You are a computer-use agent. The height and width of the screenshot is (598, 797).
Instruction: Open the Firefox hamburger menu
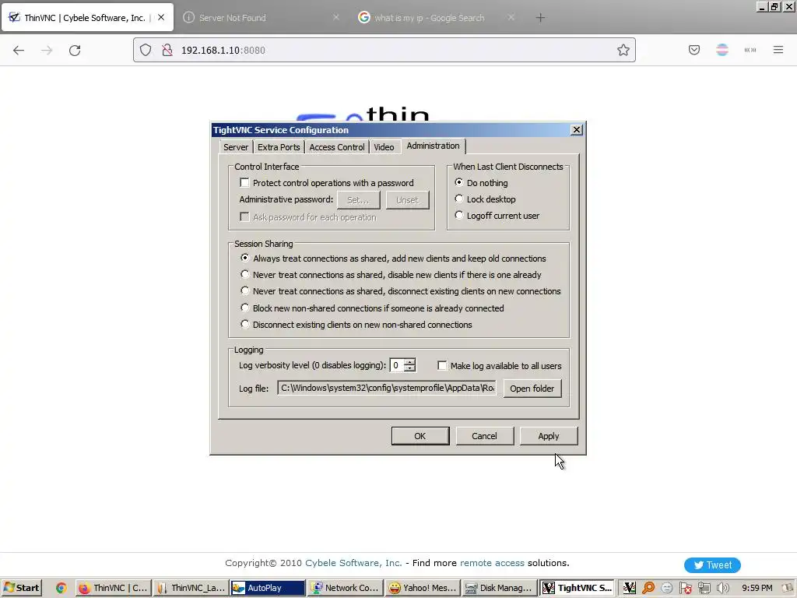coord(778,50)
